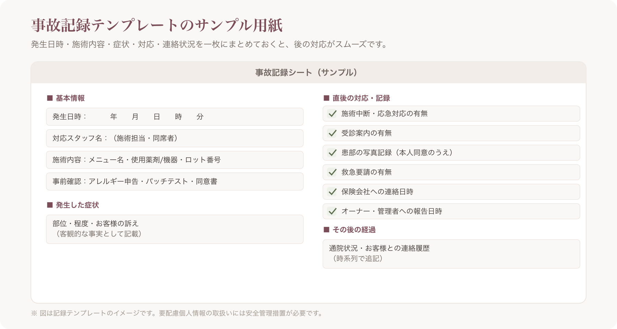Click the 部位・程度・お客様の訴え text area
The height and width of the screenshot is (329, 617).
point(175,229)
